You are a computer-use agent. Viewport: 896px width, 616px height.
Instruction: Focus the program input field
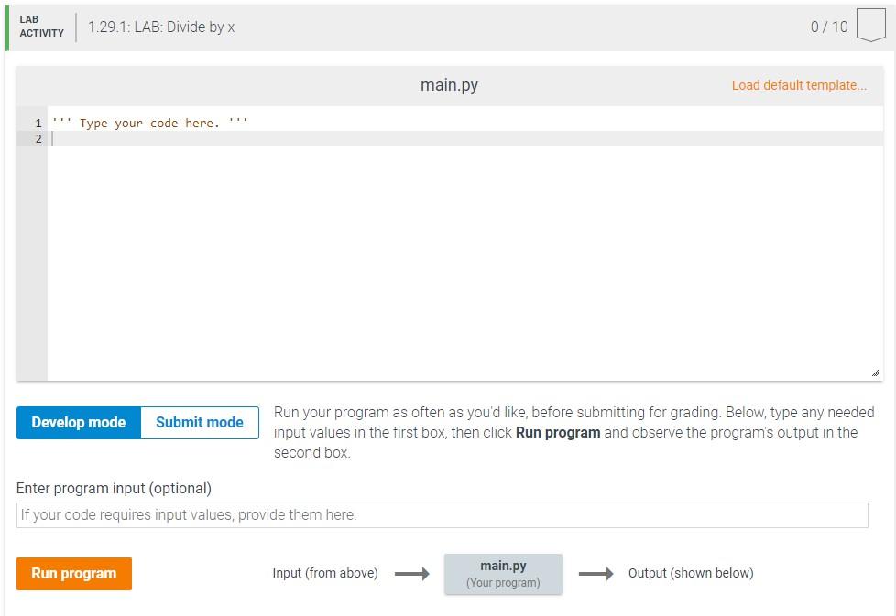(x=443, y=515)
